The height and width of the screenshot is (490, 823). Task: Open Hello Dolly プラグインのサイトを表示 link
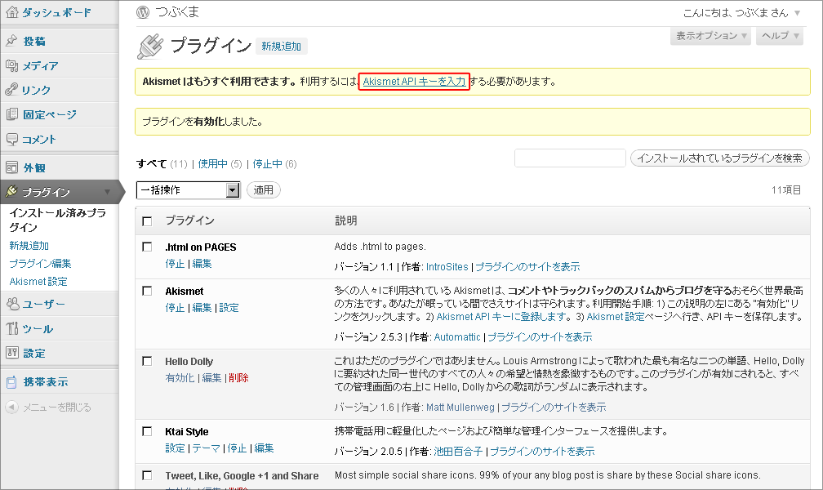pyautogui.click(x=554, y=408)
